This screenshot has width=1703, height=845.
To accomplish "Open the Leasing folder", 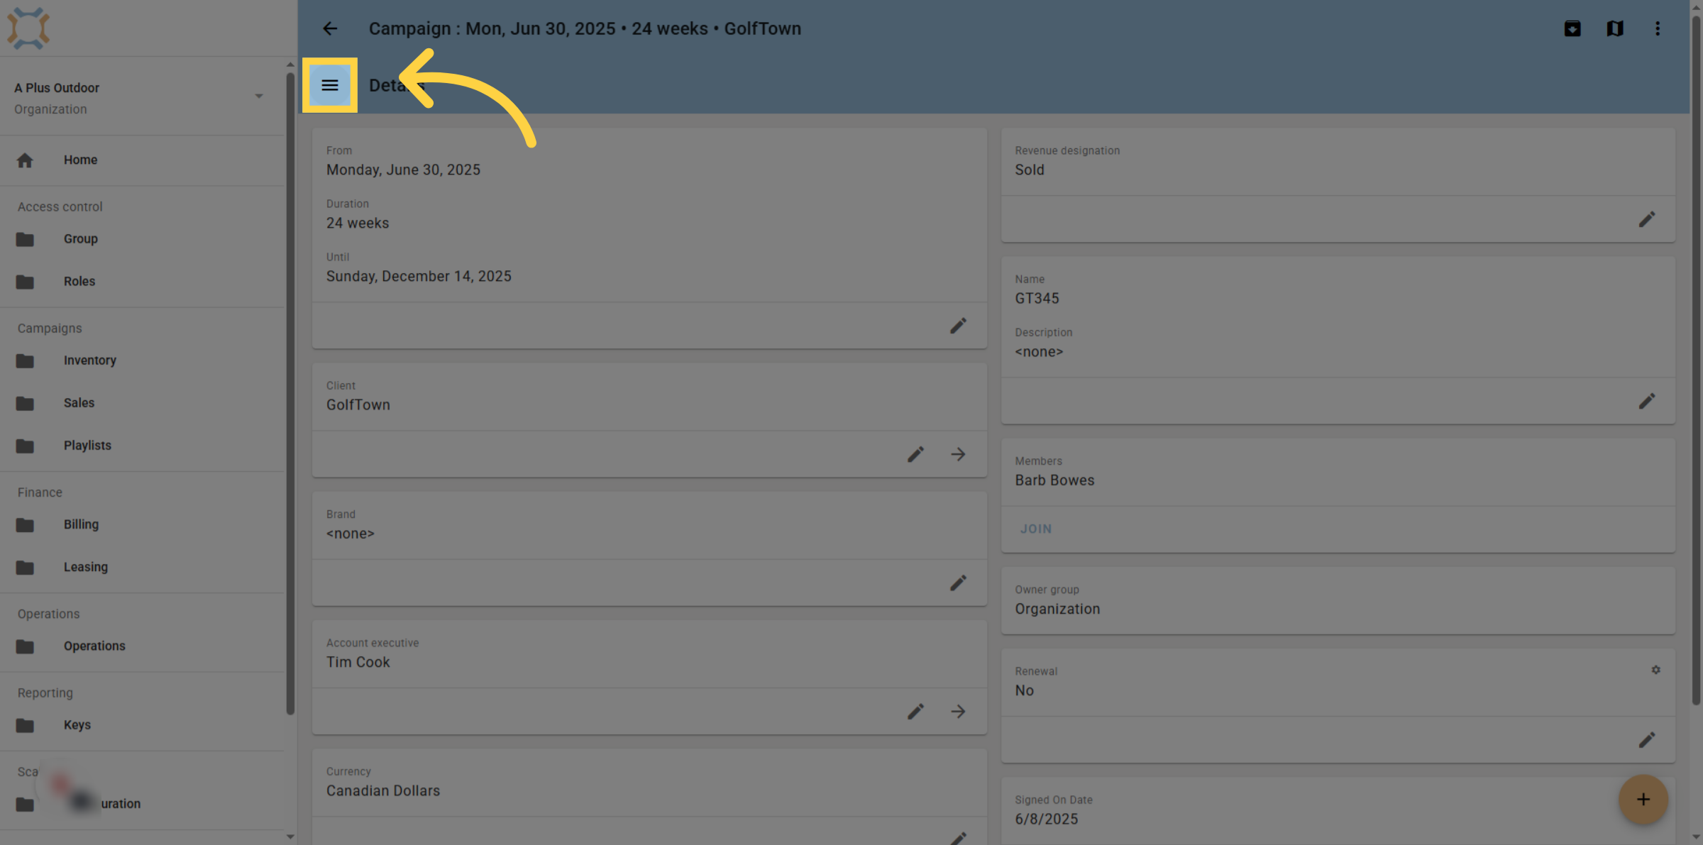I will click(x=142, y=568).
